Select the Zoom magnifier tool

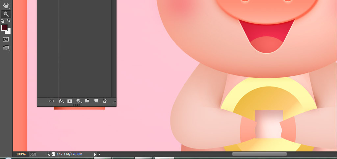point(6,14)
